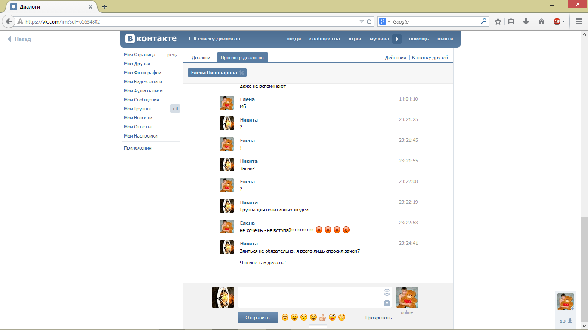Open the помощь header link

[419, 39]
